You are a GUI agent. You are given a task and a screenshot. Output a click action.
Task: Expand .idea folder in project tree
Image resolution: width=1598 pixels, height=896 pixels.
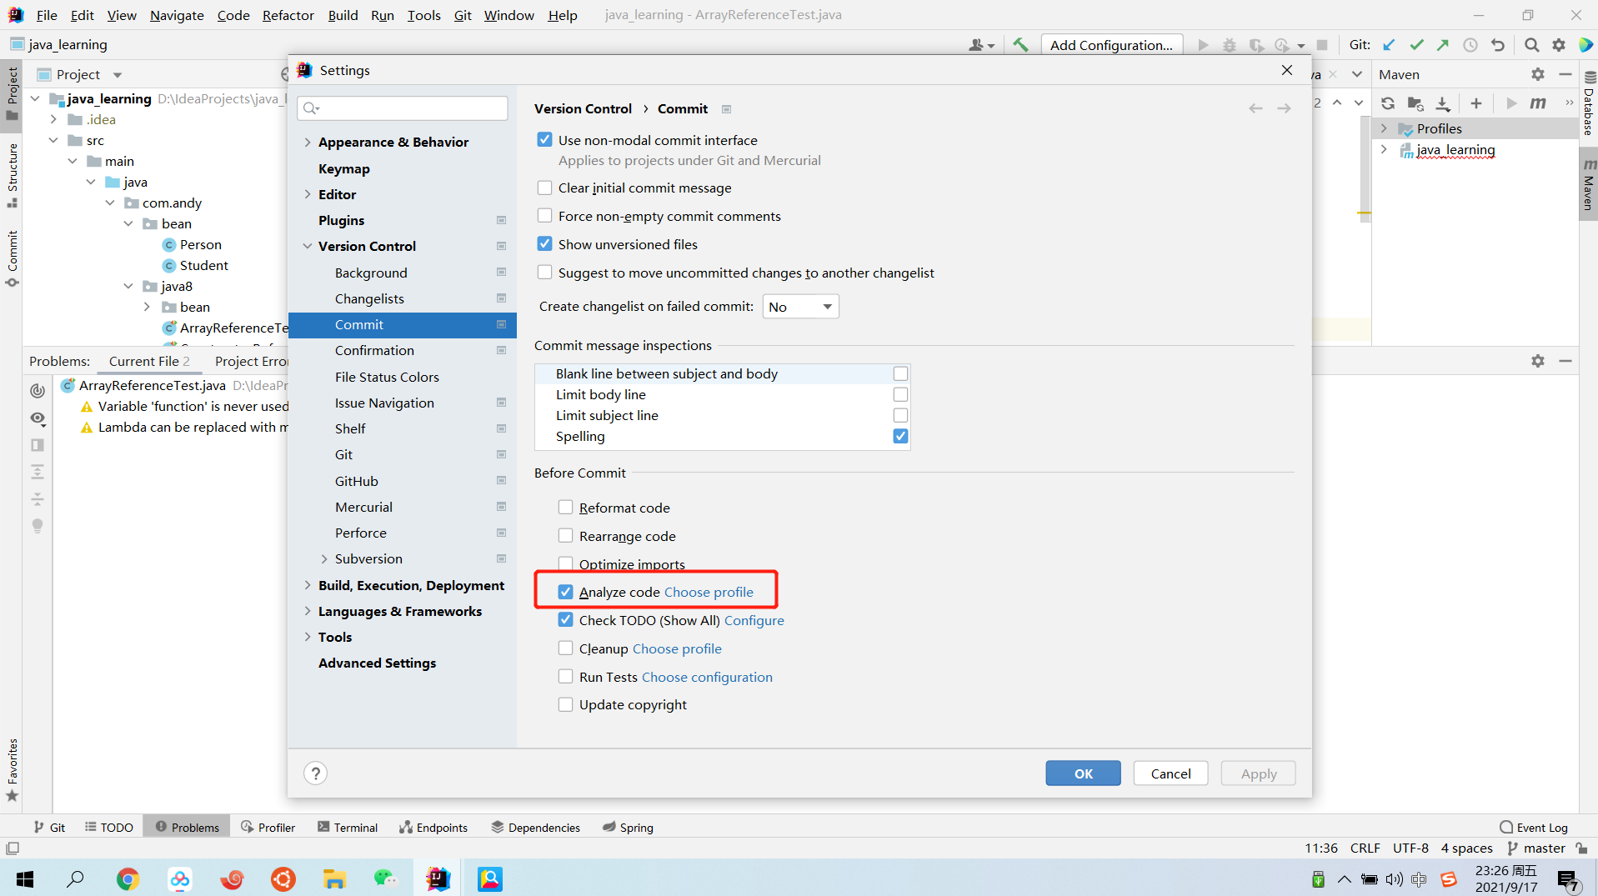tap(53, 119)
